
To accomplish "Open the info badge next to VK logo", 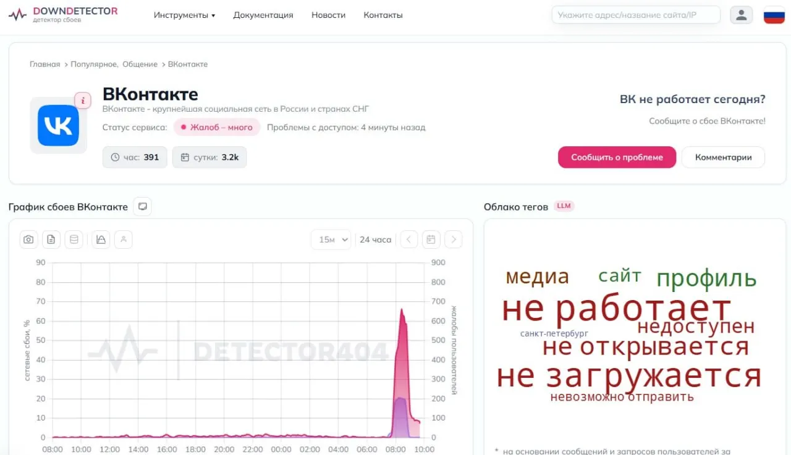I will (x=83, y=101).
